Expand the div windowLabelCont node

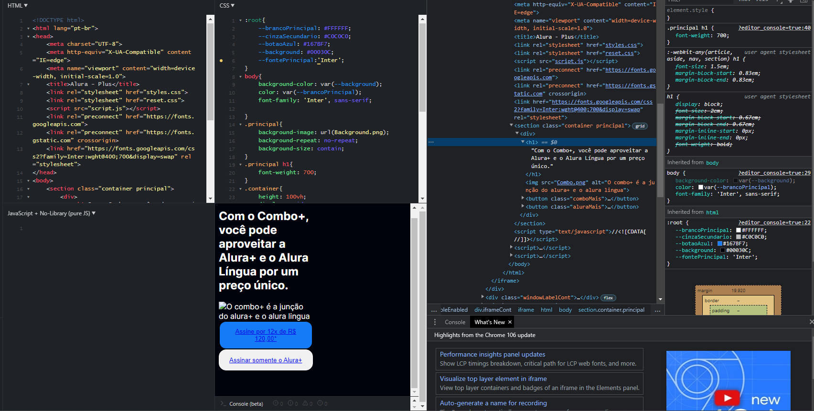pos(483,297)
